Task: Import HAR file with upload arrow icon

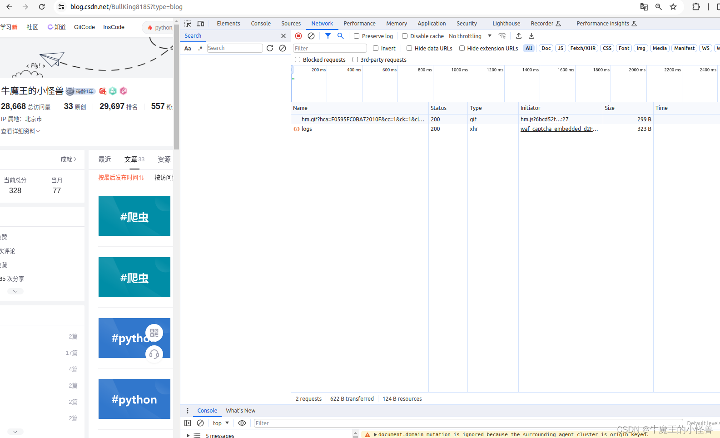Action: [x=519, y=36]
